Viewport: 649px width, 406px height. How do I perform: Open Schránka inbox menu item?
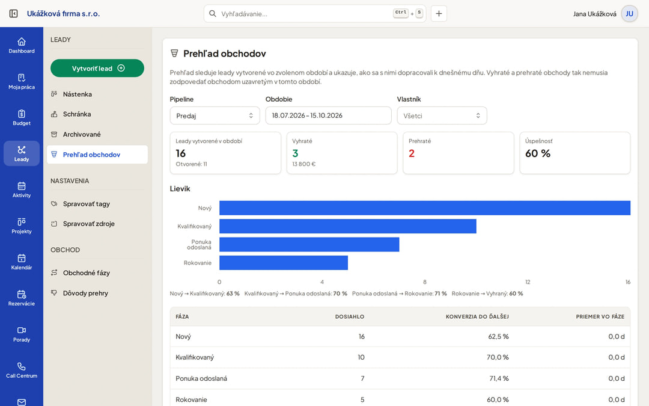tap(97, 114)
